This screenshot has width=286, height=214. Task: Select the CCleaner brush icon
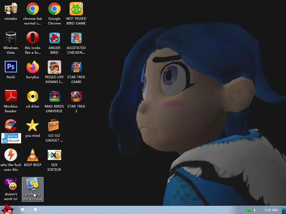[x=11, y=125]
